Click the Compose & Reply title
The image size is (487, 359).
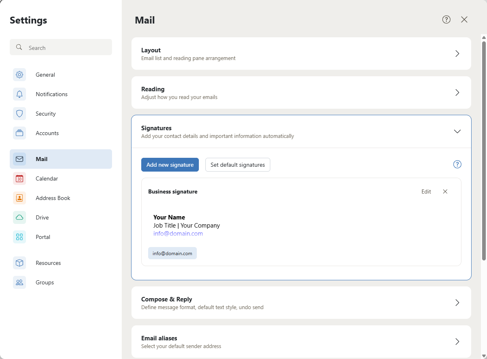167,299
